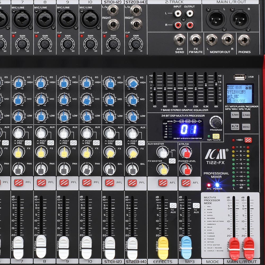
Task: Select the red MAIN L output fader
Action: (x=234, y=249)
